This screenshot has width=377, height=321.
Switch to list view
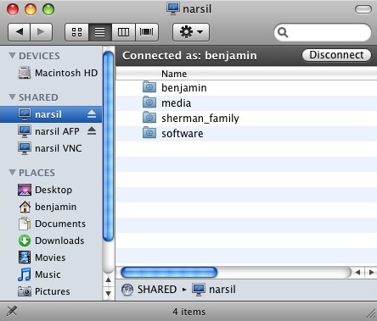click(100, 32)
